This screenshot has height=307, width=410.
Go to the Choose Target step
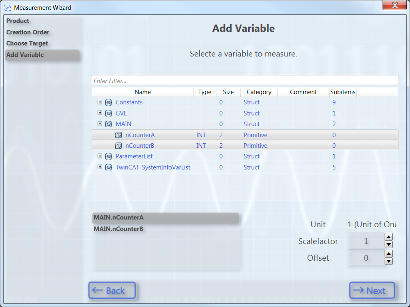click(27, 43)
